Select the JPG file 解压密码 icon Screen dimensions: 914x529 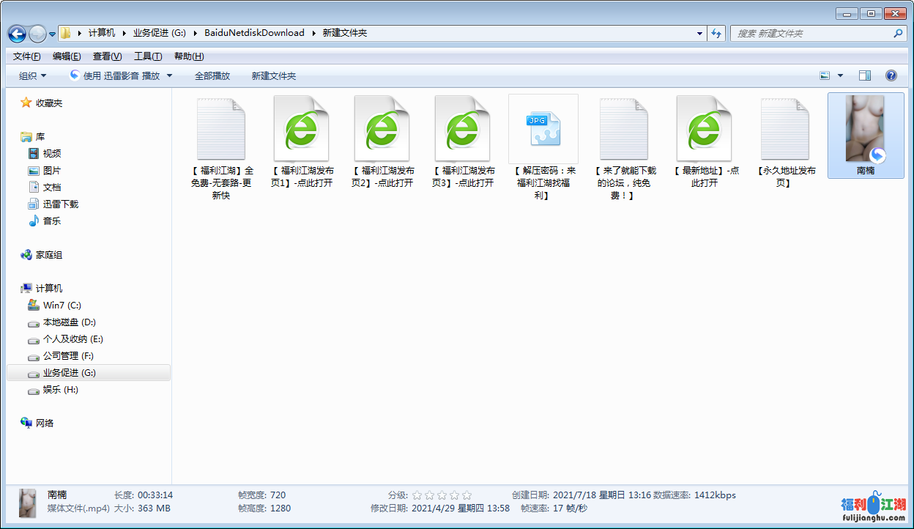pyautogui.click(x=543, y=129)
